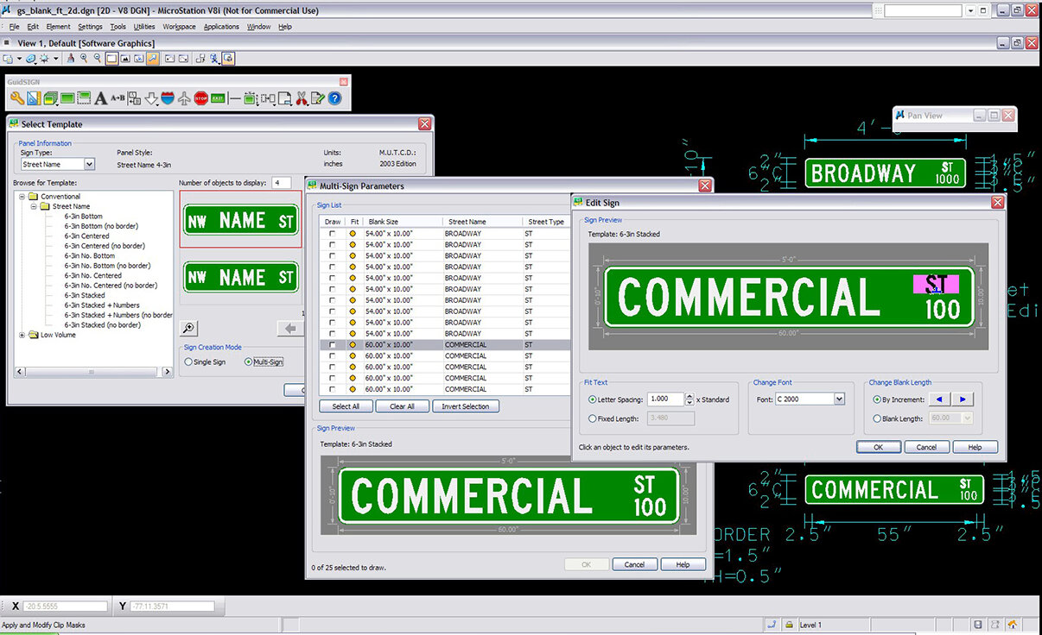The height and width of the screenshot is (635, 1042).
Task: Expand the Low Volume tree folder
Action: [x=22, y=335]
